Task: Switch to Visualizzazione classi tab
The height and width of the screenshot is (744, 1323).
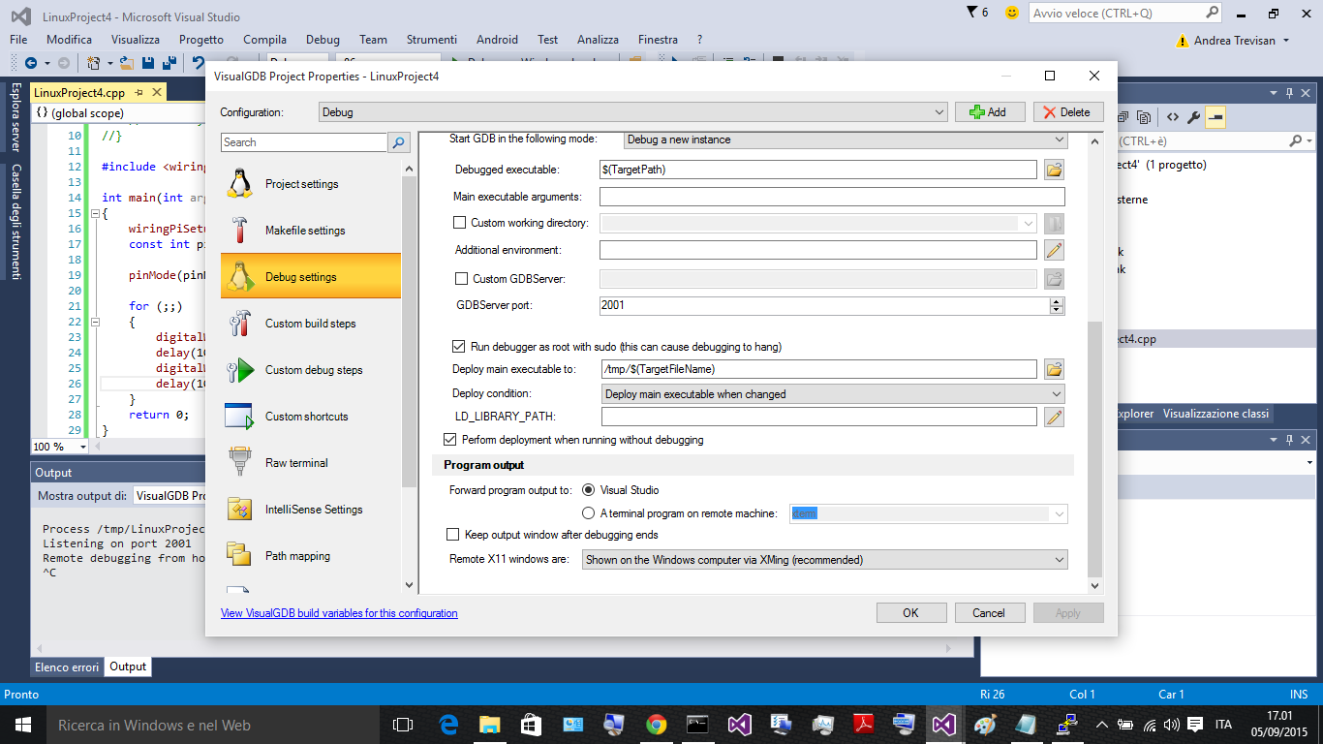Action: pyautogui.click(x=1215, y=414)
